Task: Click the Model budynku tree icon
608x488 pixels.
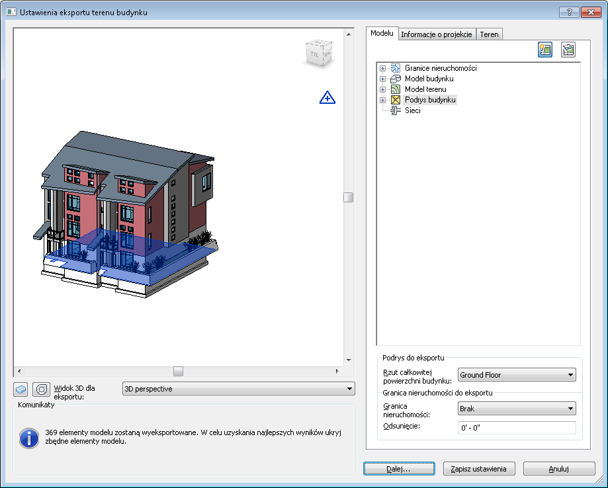Action: (x=395, y=79)
